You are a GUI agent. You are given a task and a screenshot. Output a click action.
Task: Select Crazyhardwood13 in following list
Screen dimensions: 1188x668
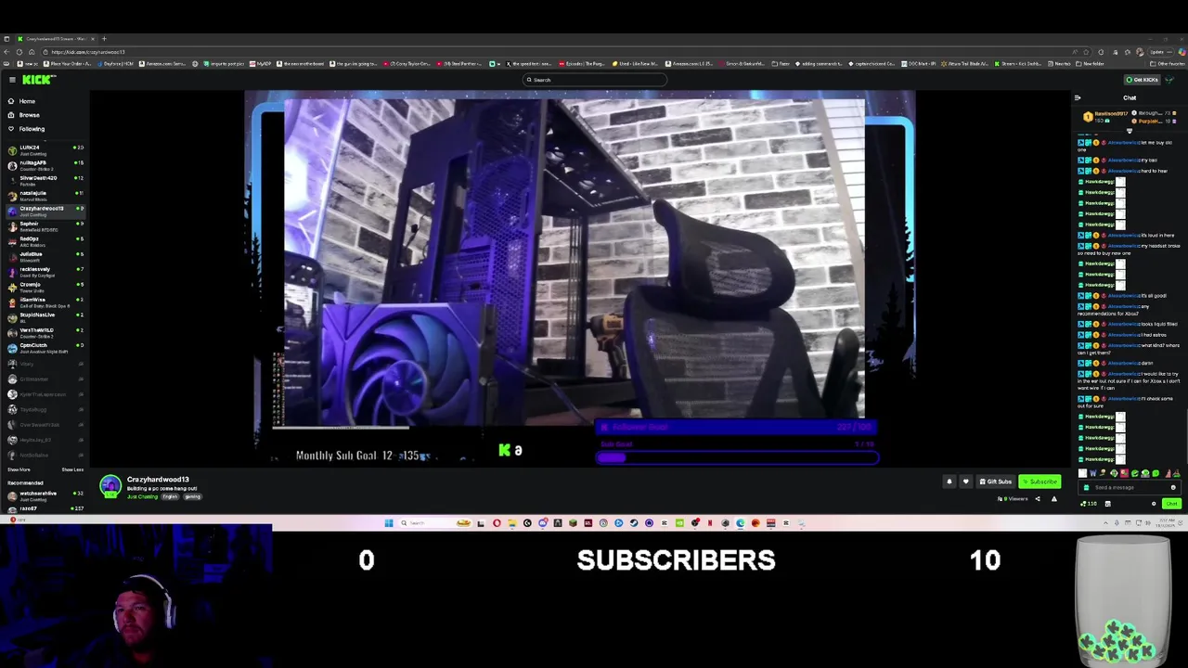[45, 210]
